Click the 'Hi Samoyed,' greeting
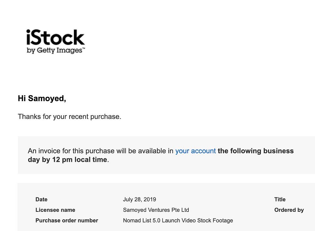This screenshot has width=315, height=231. coord(42,98)
